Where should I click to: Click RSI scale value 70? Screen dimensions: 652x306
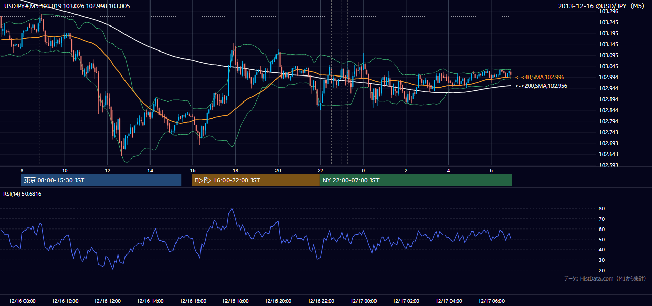[602, 219]
